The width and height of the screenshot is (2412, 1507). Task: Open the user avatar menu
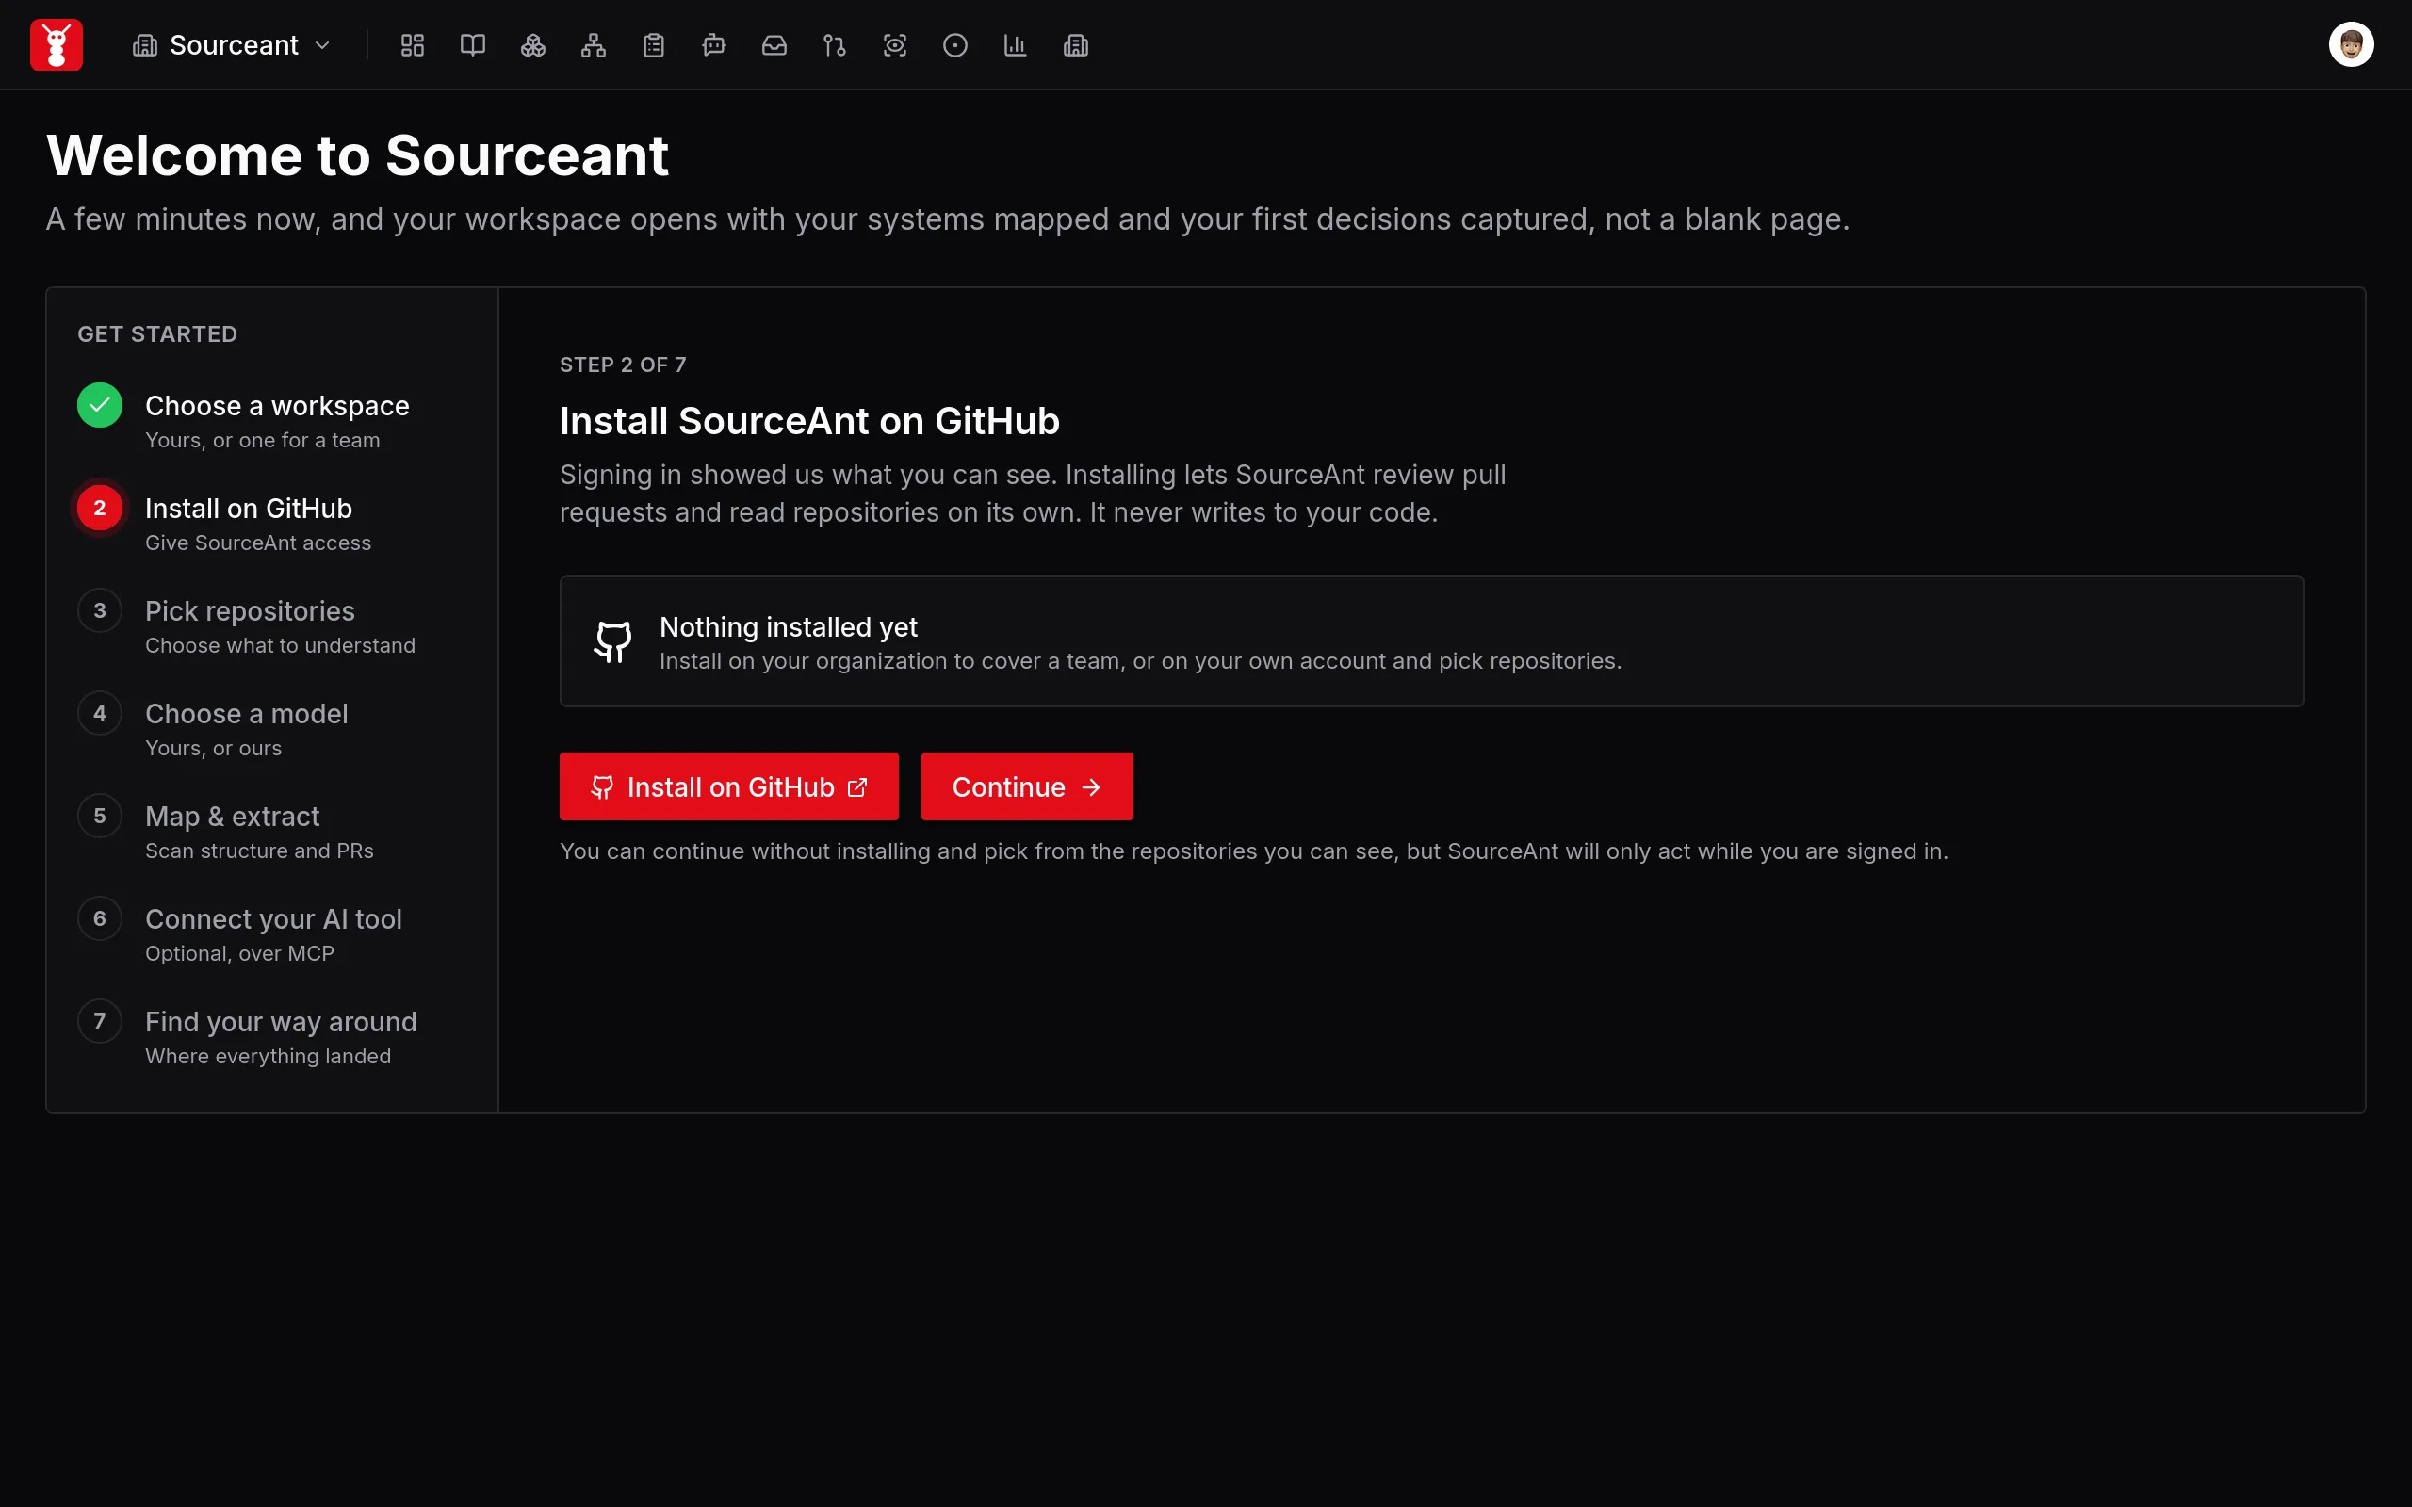click(2351, 45)
